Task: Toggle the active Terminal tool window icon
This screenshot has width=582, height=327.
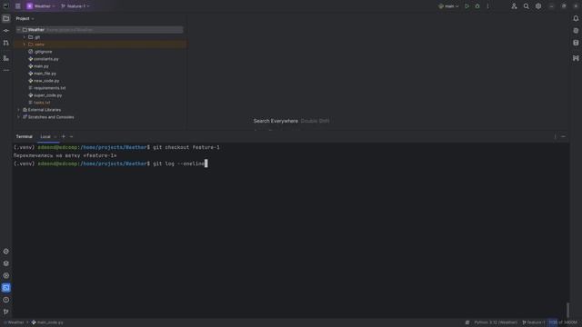Action: (6, 288)
